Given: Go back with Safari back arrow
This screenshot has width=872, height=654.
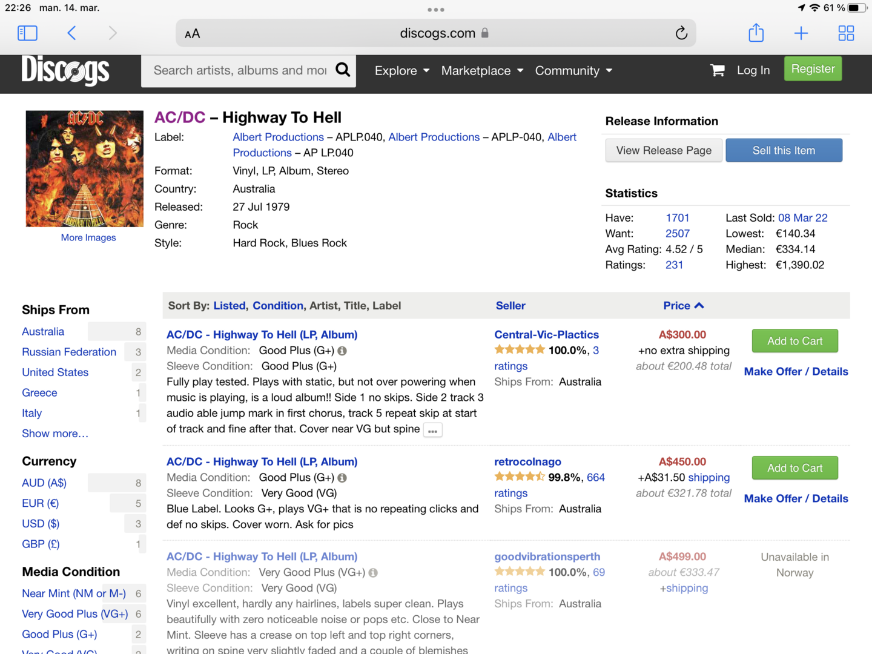Looking at the screenshot, I should tap(71, 33).
